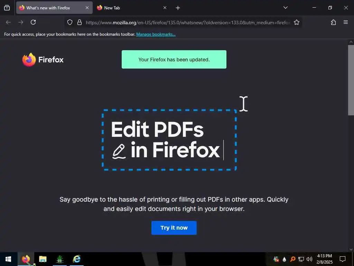Open the green 99 taskbar app
Image resolution: width=354 pixels, height=266 pixels.
click(59, 259)
